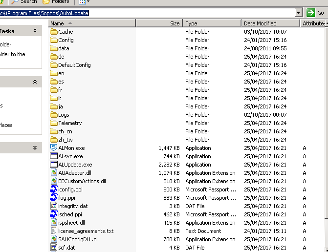
Task: Select the ALUpdate.exe file name
Action: pyautogui.click(x=75, y=165)
